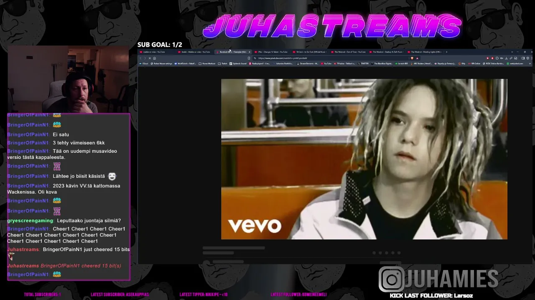Click 'Leputtaako juontaja silmiä?' chat message
This screenshot has height=300, width=535.
pos(89,221)
